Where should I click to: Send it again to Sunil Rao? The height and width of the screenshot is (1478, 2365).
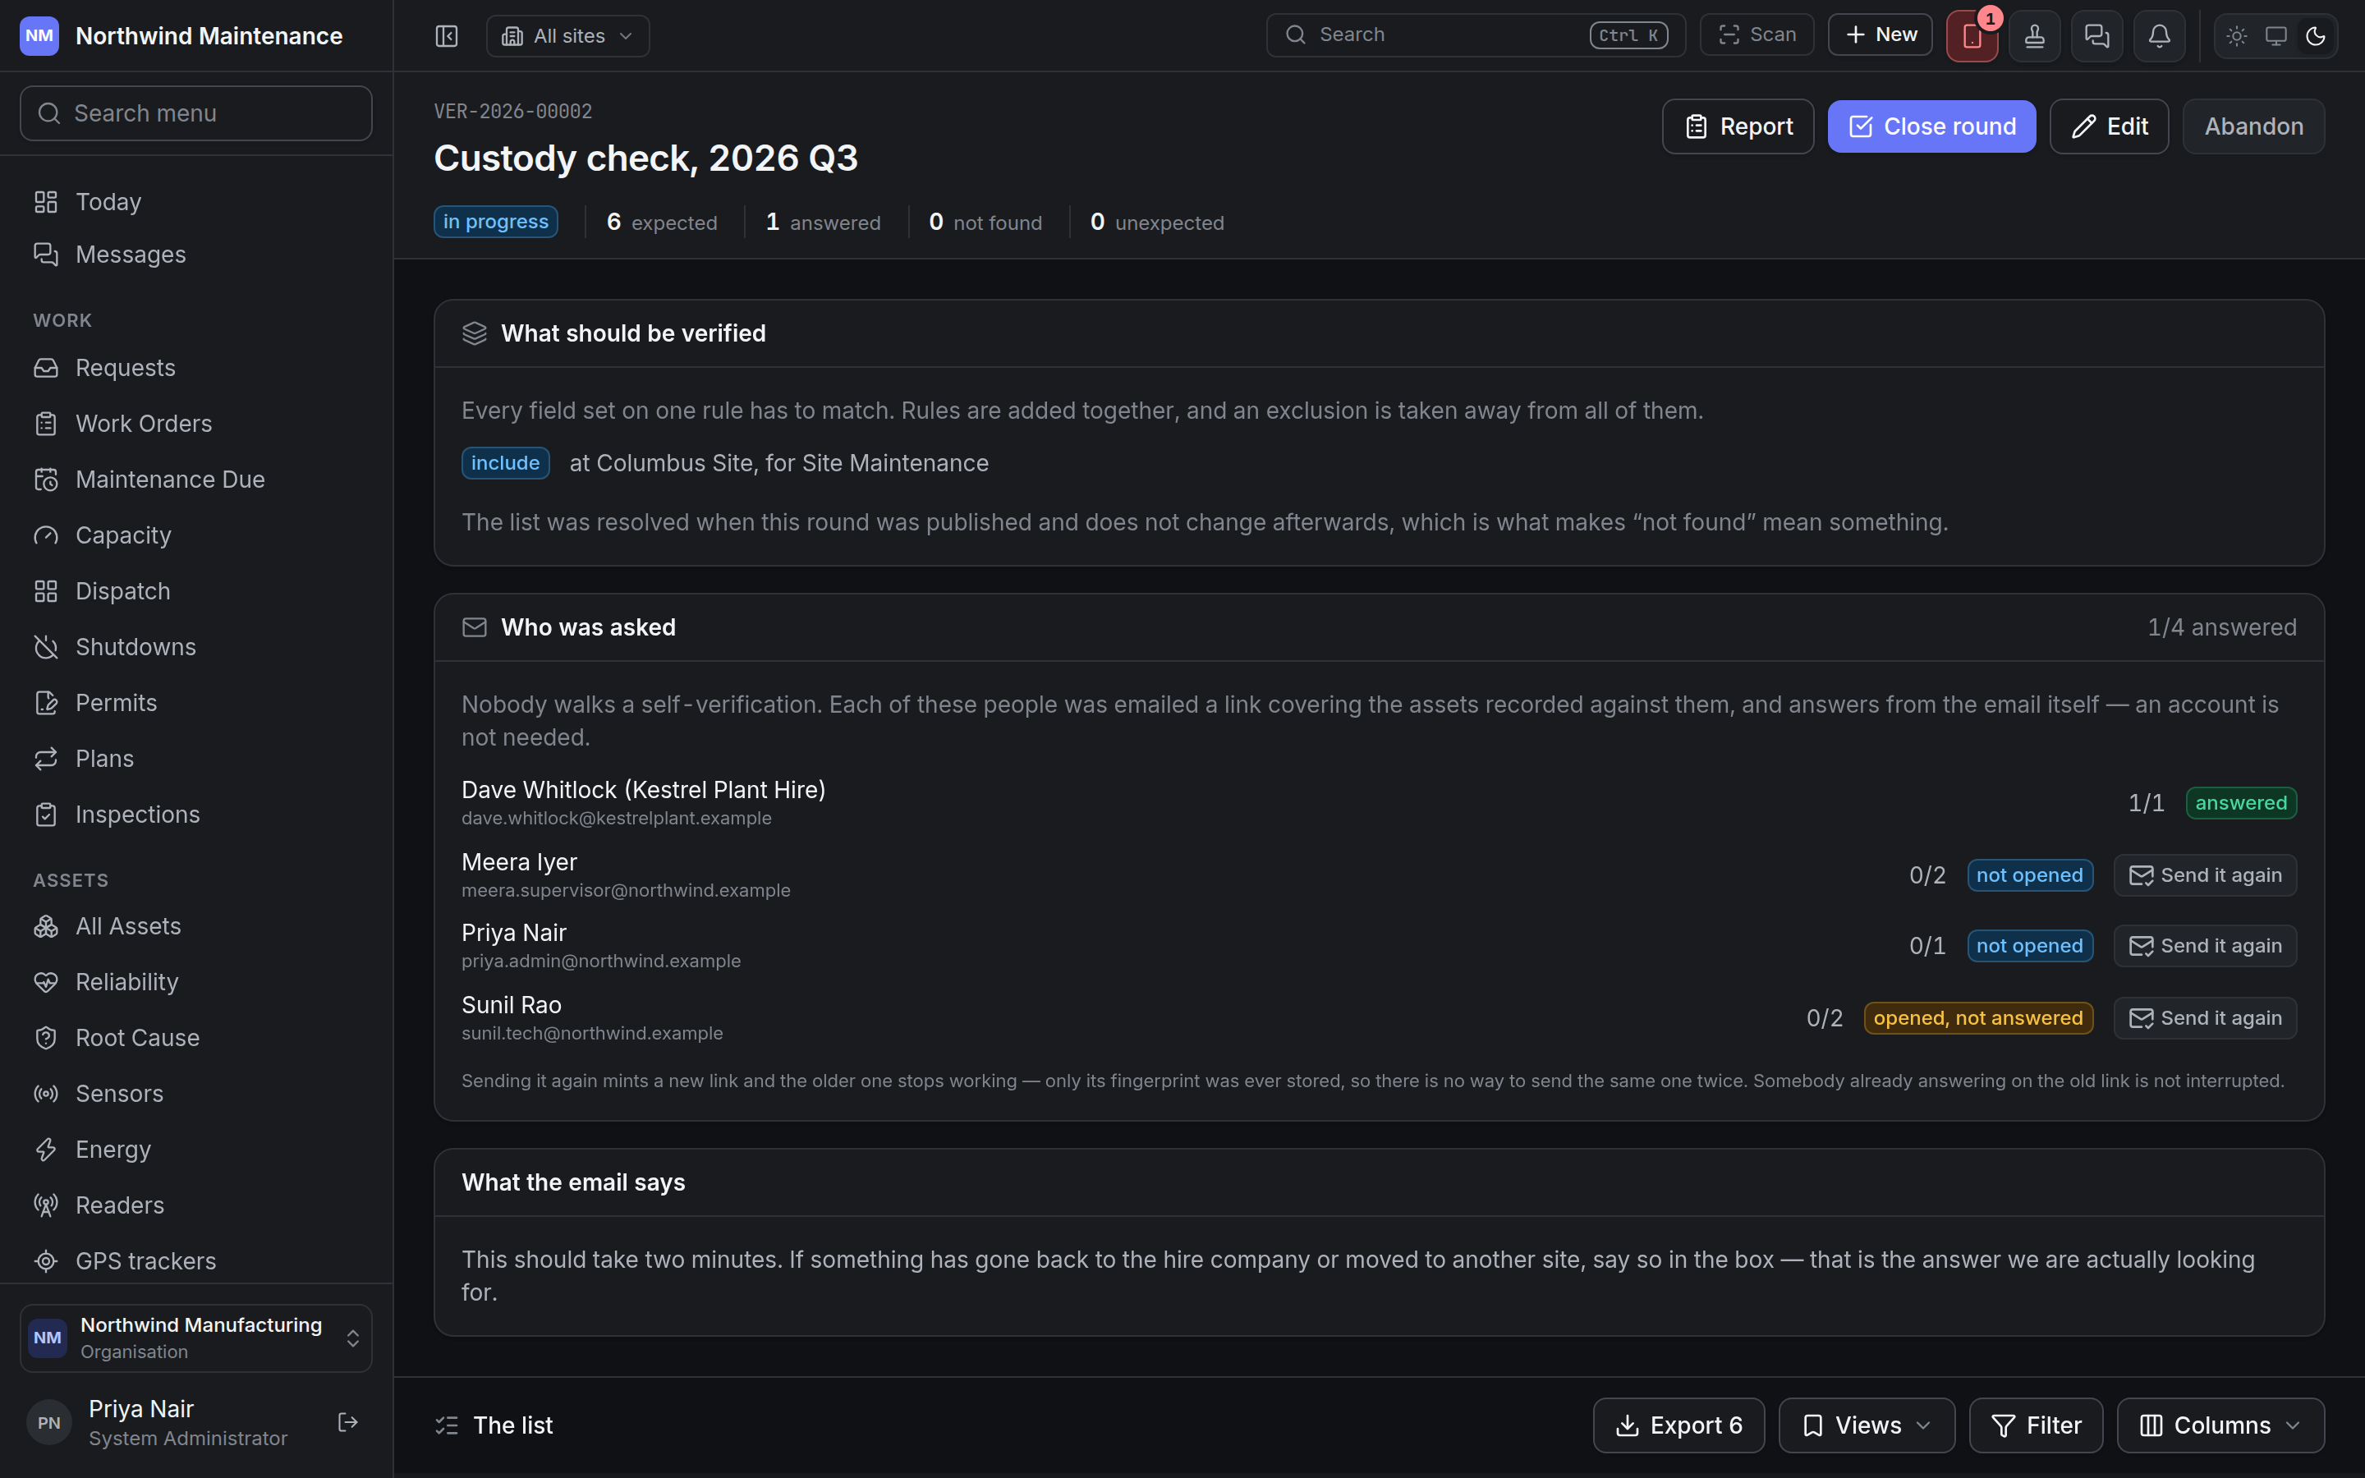[2206, 1017]
